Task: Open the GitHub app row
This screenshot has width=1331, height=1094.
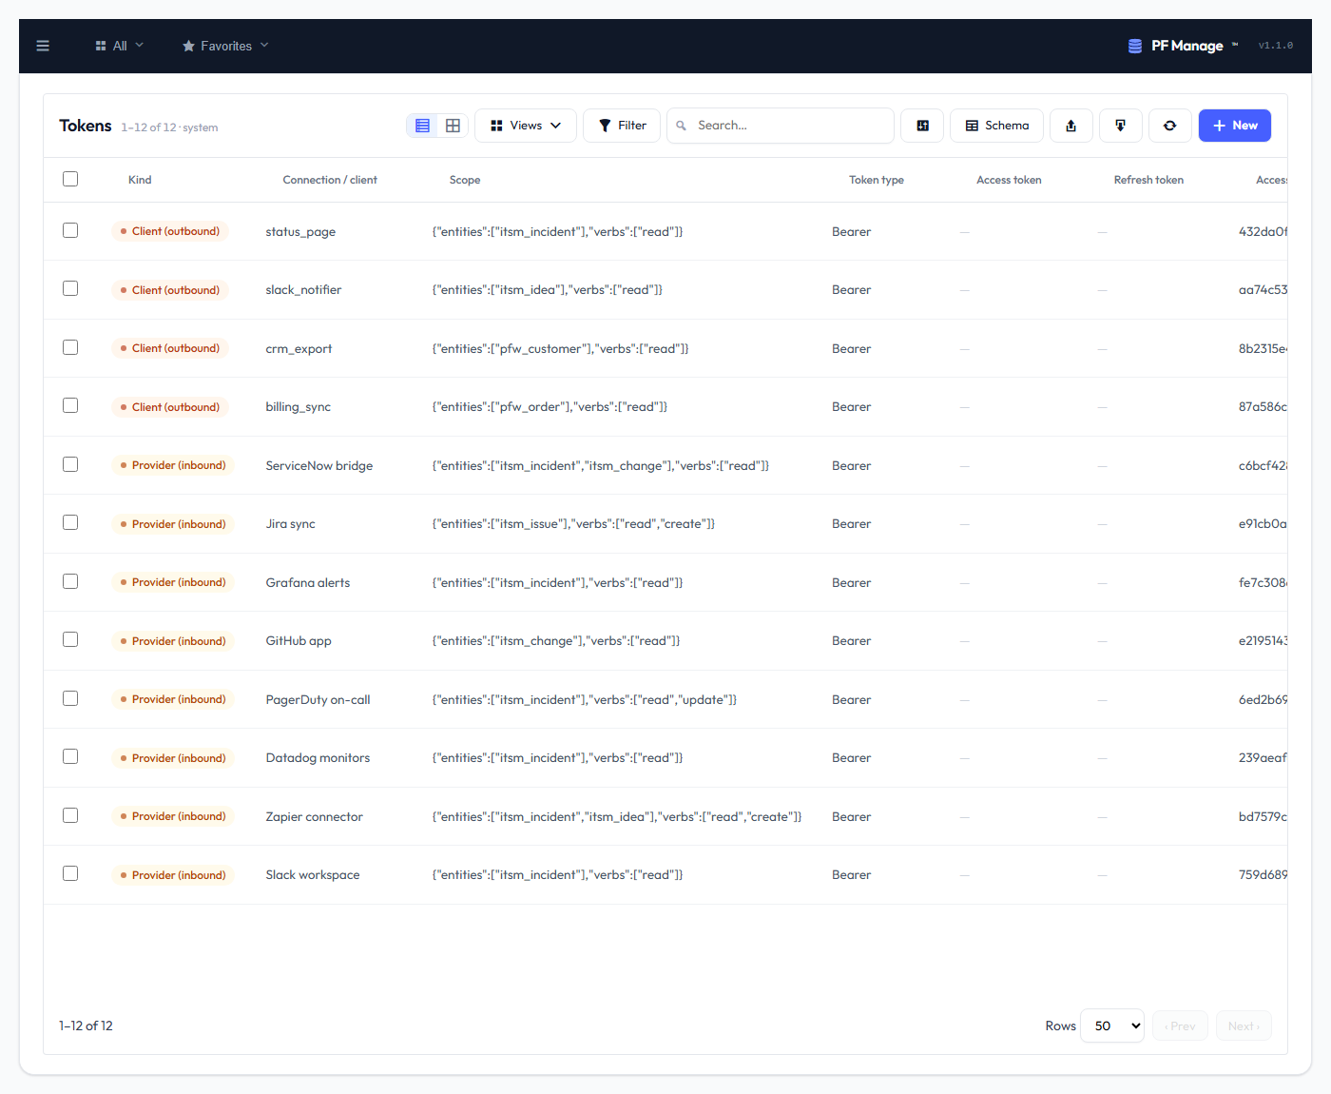Action: [x=665, y=641]
